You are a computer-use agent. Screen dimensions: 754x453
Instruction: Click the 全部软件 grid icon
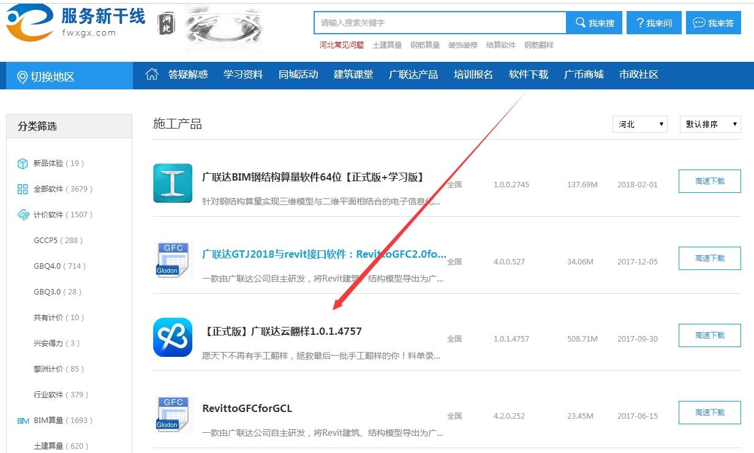(x=23, y=189)
